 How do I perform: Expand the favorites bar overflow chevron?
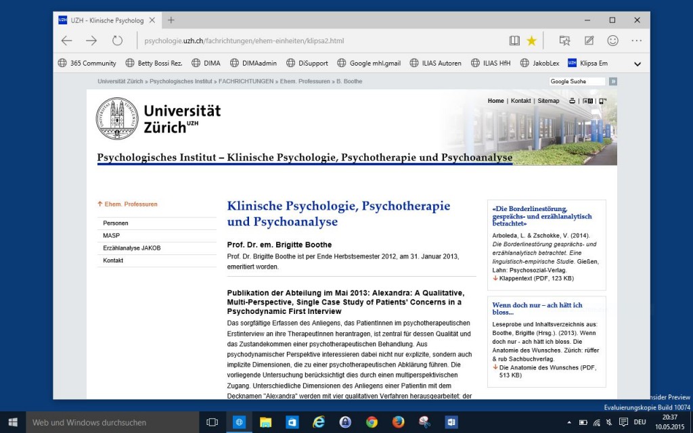637,64
